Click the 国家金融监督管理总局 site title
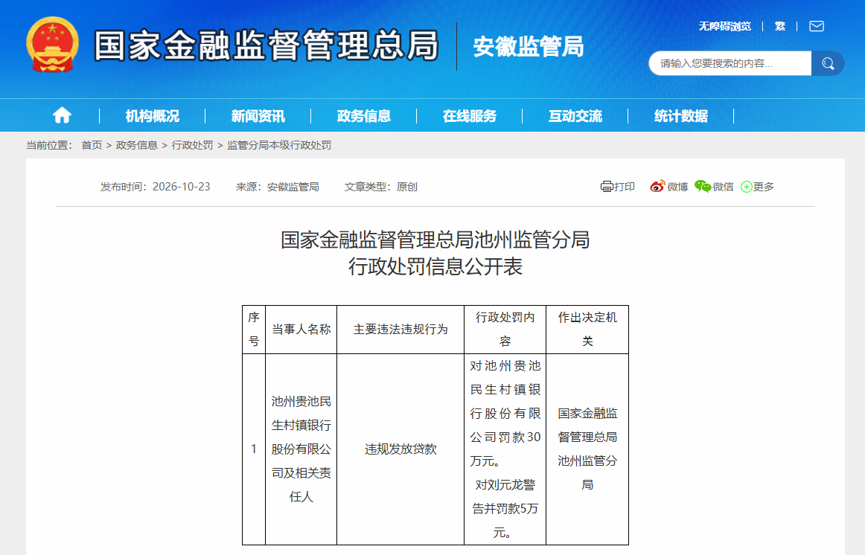The width and height of the screenshot is (865, 555). 266,45
